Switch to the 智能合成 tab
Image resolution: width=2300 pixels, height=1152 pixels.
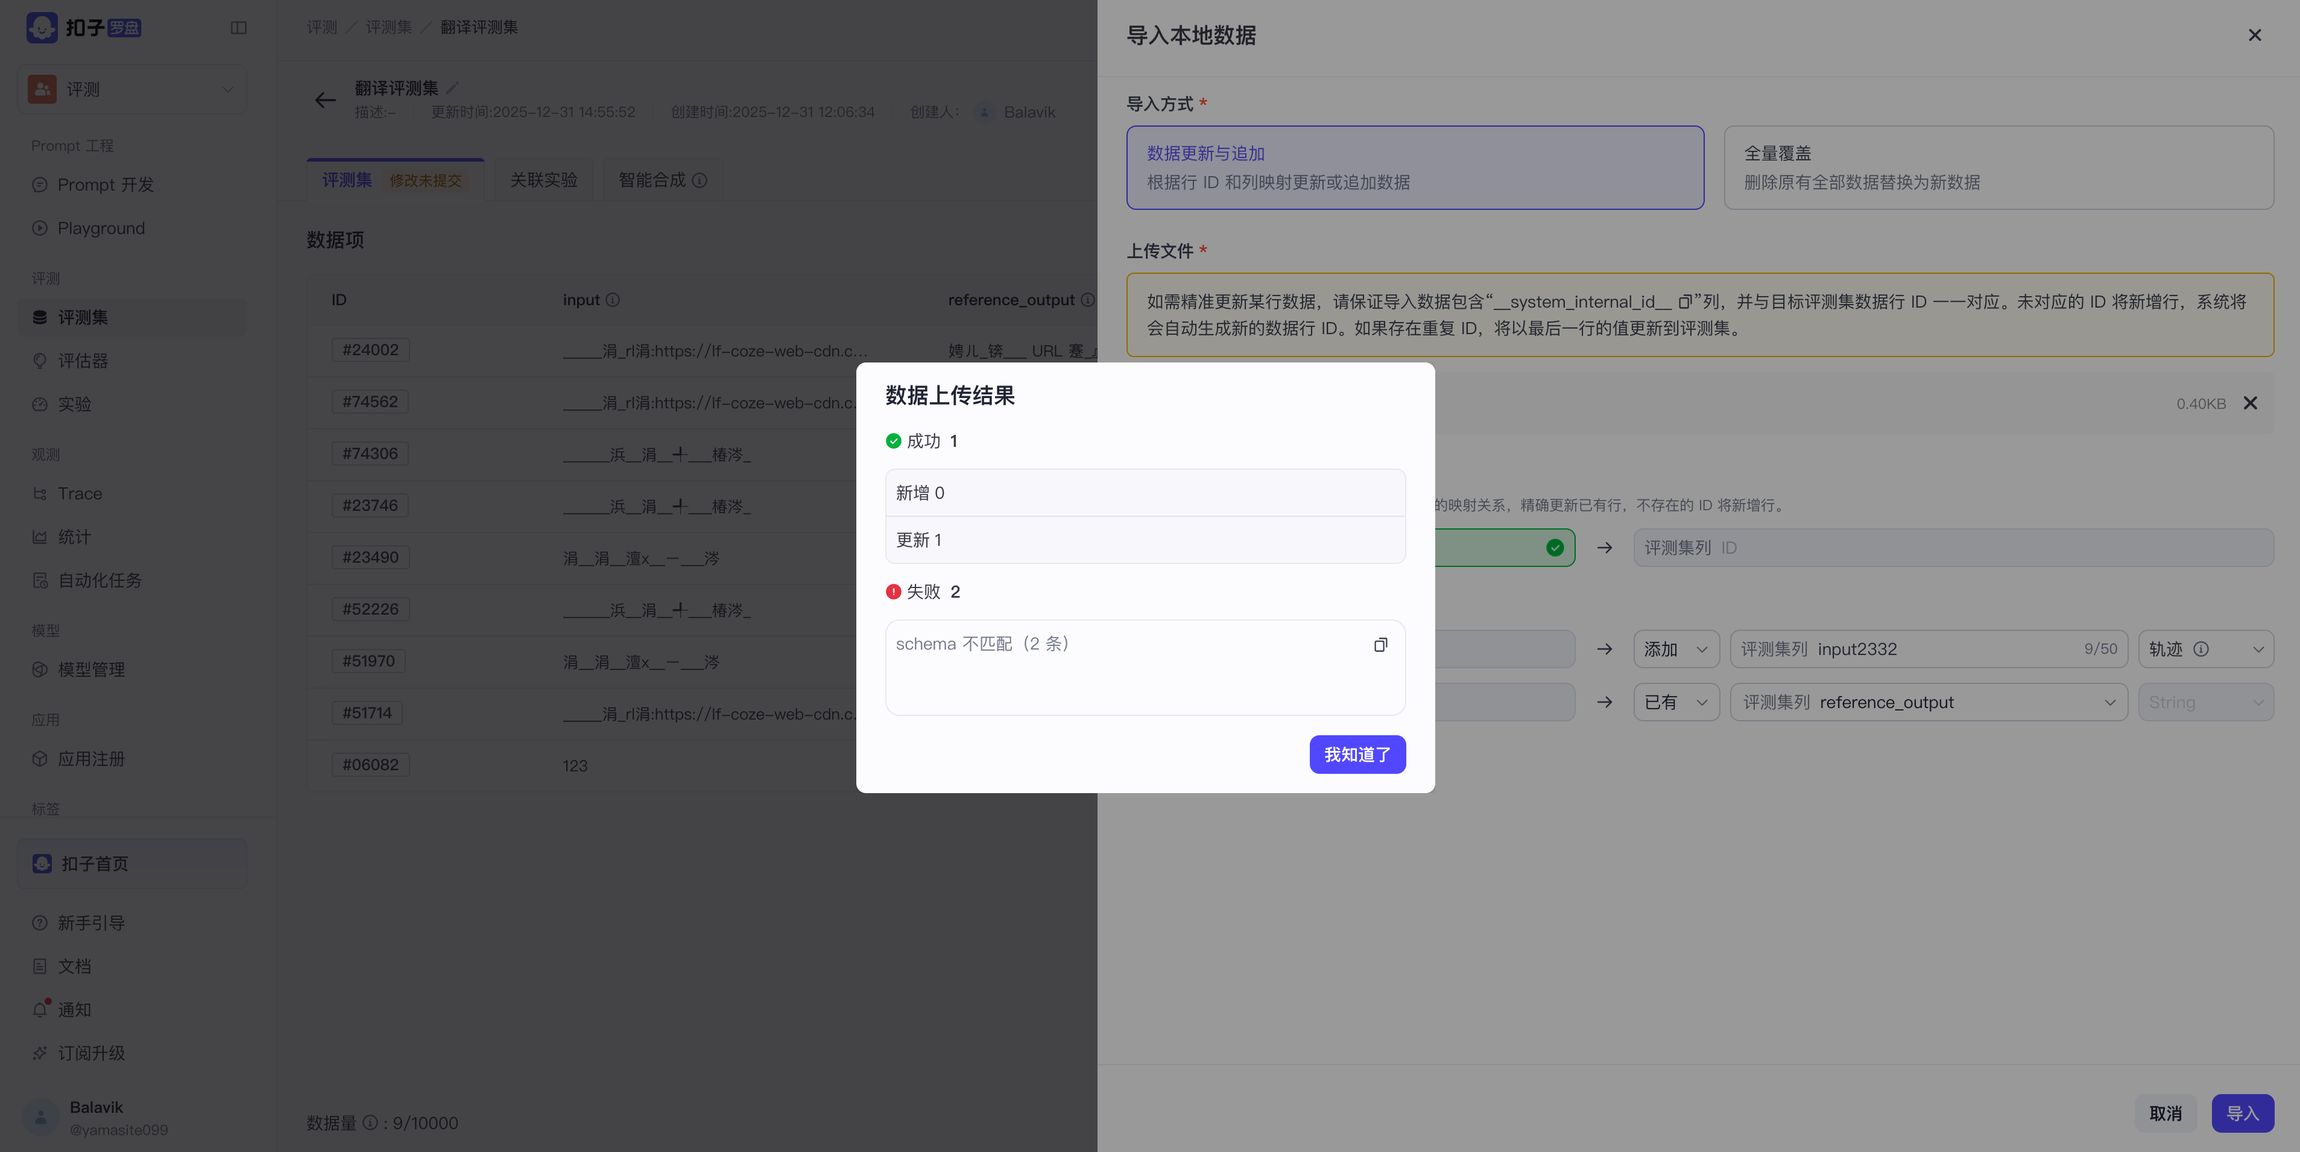[663, 180]
